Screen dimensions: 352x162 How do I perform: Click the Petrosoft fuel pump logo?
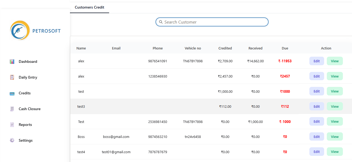[x=20, y=30]
